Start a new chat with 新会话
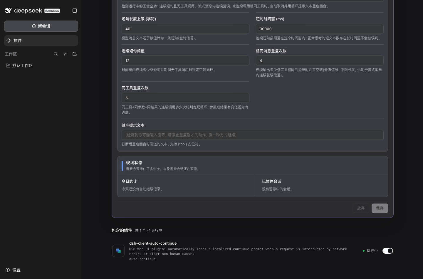423x279 pixels. pyautogui.click(x=41, y=26)
